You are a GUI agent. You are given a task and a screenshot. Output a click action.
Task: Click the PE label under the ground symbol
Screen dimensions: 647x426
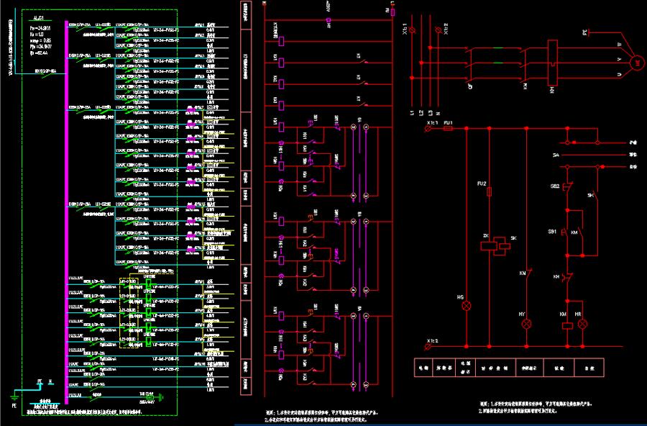(x=14, y=406)
